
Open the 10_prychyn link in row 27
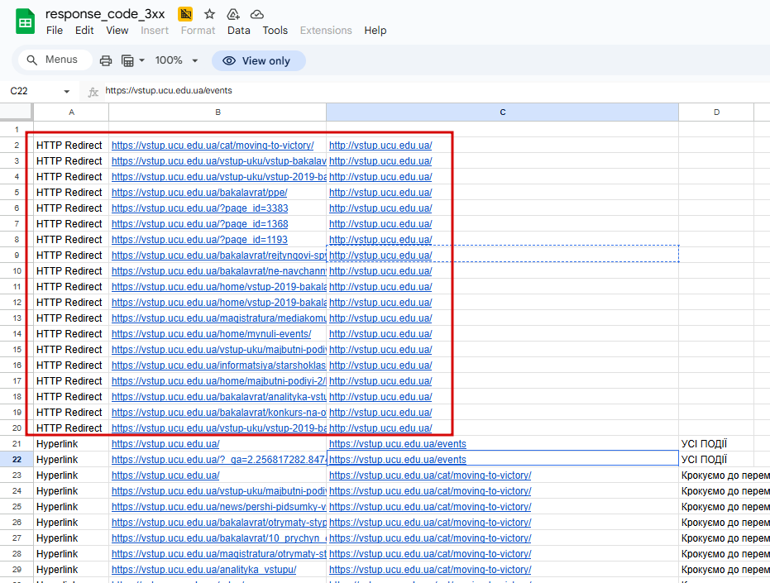(x=218, y=538)
